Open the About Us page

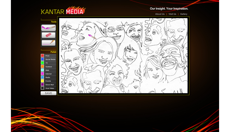pyautogui.click(x=160, y=14)
